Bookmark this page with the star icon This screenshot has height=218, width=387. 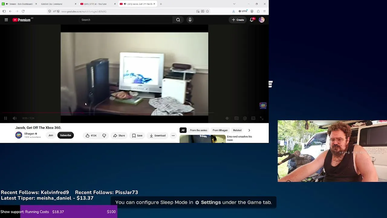click(207, 11)
